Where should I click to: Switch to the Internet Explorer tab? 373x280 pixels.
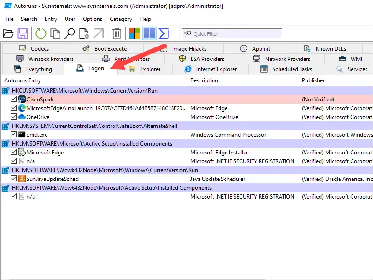pyautogui.click(x=210, y=69)
